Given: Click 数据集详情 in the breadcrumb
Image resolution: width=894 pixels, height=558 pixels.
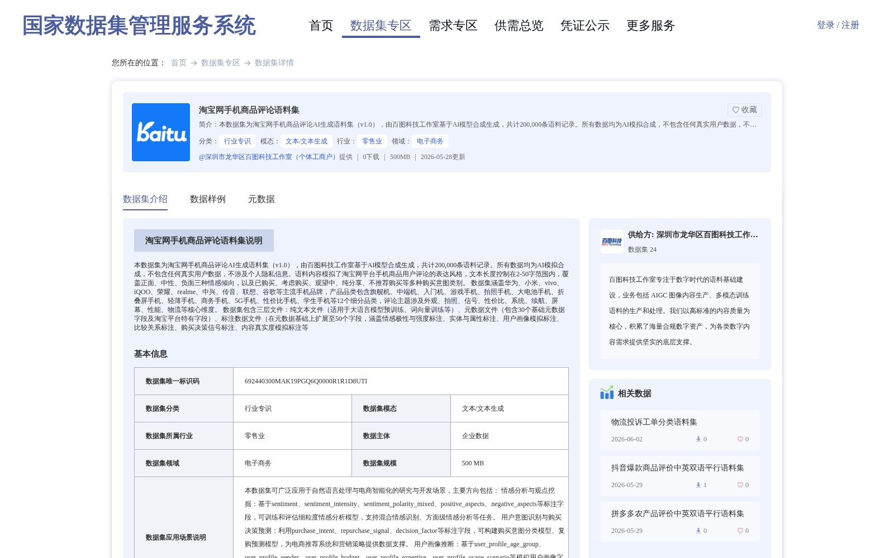Looking at the screenshot, I should pos(274,62).
